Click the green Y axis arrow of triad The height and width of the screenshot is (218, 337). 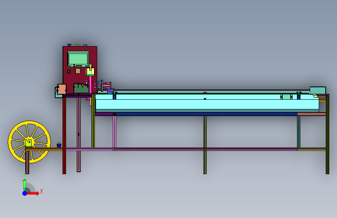[25, 185]
